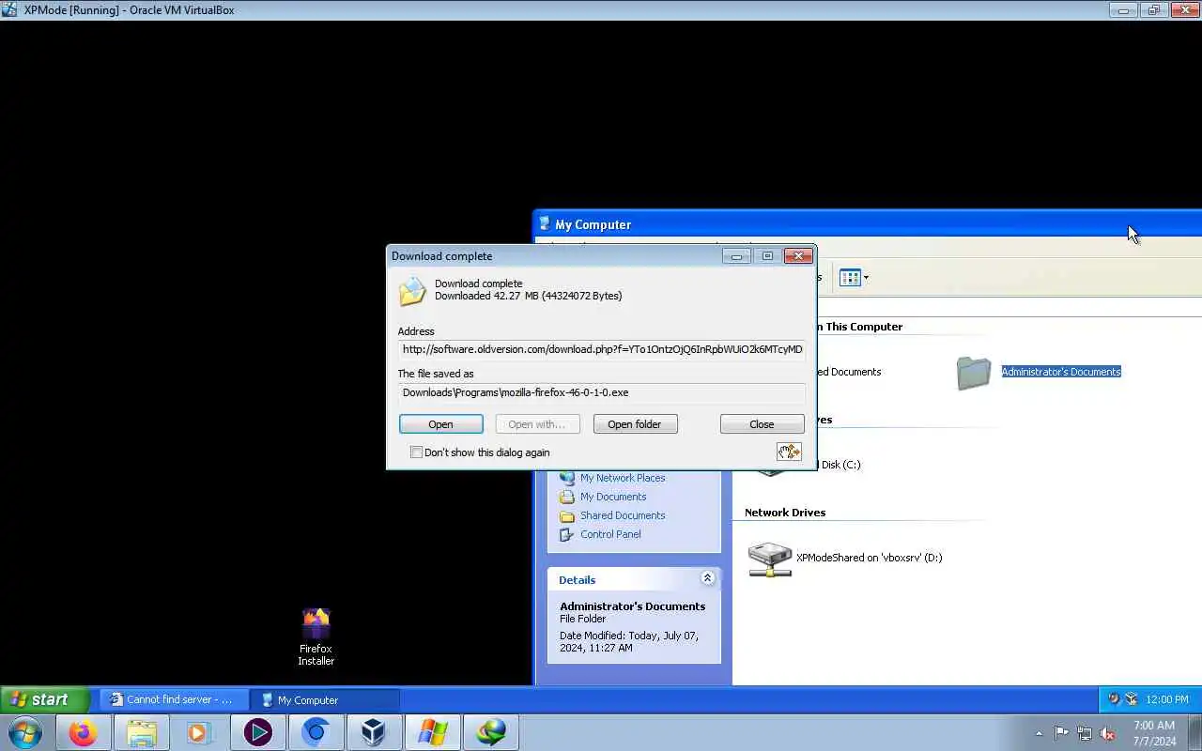
Task: Select the XPModeShared network drive icon
Action: point(769,559)
